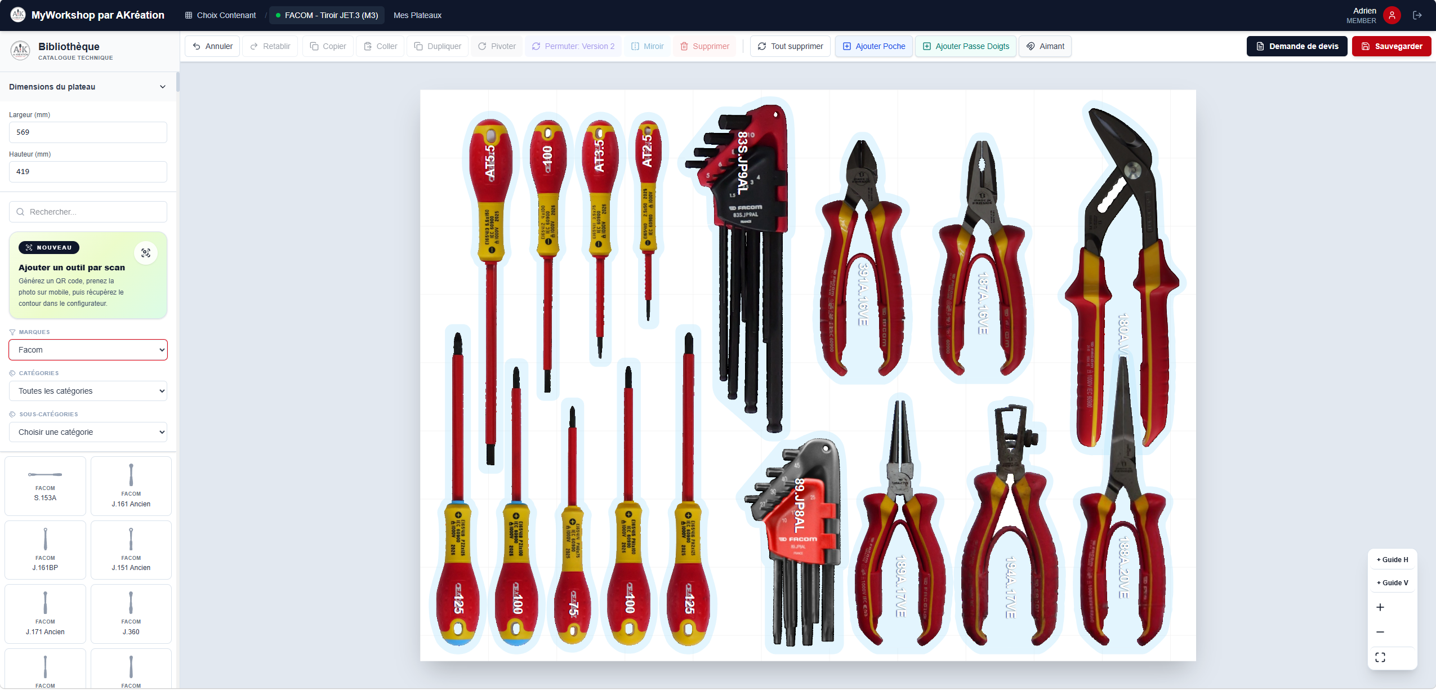Screen dimensions: 1436x690
Task: Click the Copier toolbar button
Action: pos(328,46)
